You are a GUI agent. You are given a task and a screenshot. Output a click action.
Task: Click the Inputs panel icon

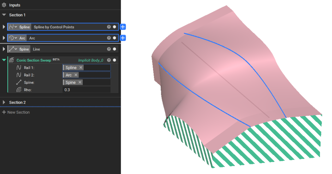[4, 5]
